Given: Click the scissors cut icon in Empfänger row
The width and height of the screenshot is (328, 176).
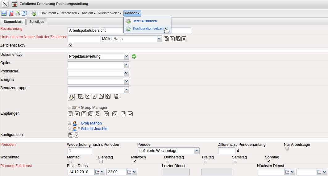Looking at the screenshot, I should point(84,114).
